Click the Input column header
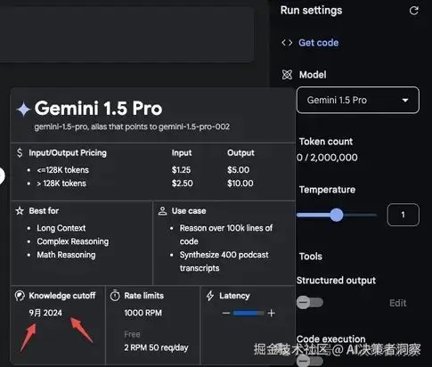432x367 pixels. (x=182, y=153)
